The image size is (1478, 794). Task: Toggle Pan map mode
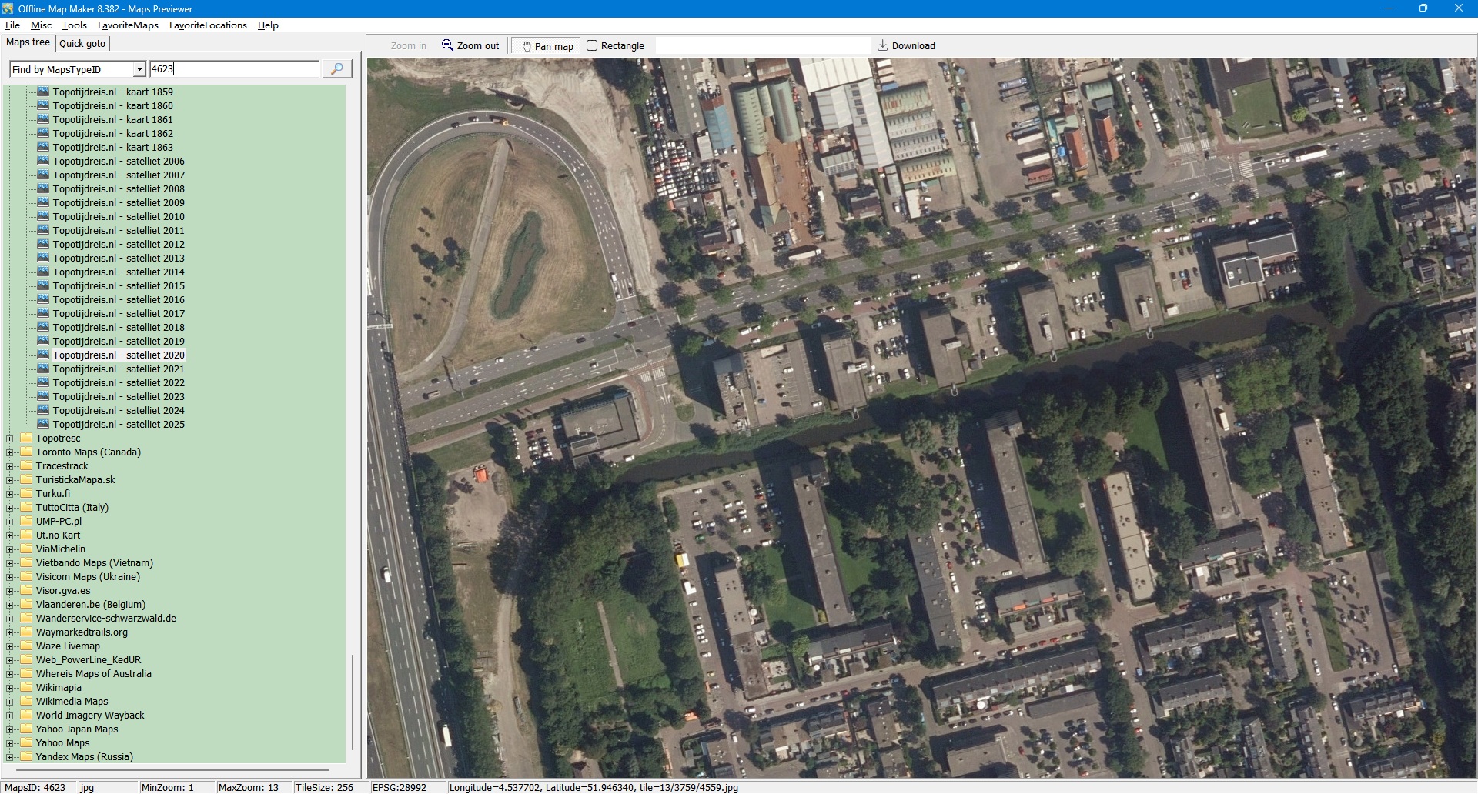coord(547,46)
